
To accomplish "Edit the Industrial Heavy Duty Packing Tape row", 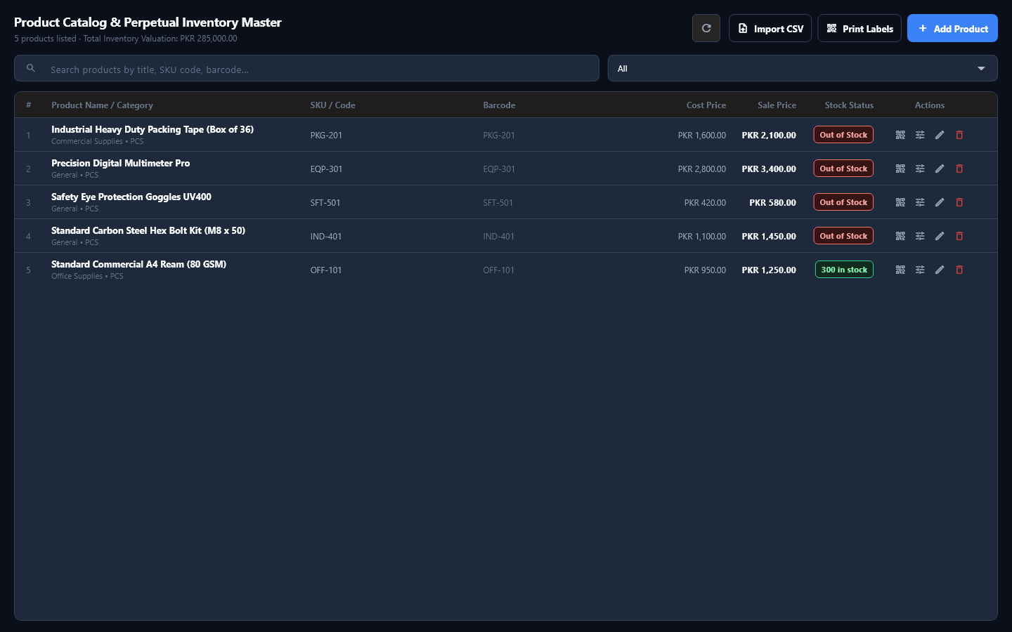I will 940,135.
